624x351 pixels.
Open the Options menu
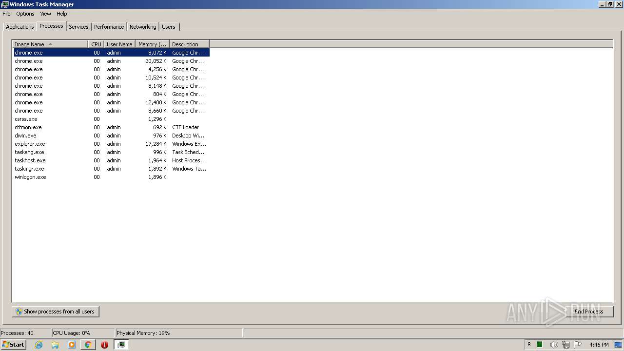click(x=25, y=14)
